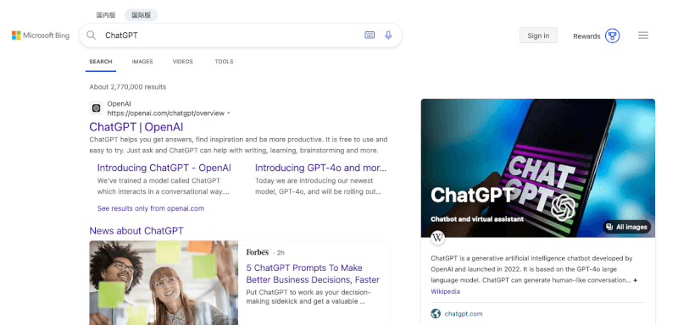This screenshot has height=325, width=678.
Task: Click Forbes source label in news card
Action: (x=258, y=252)
